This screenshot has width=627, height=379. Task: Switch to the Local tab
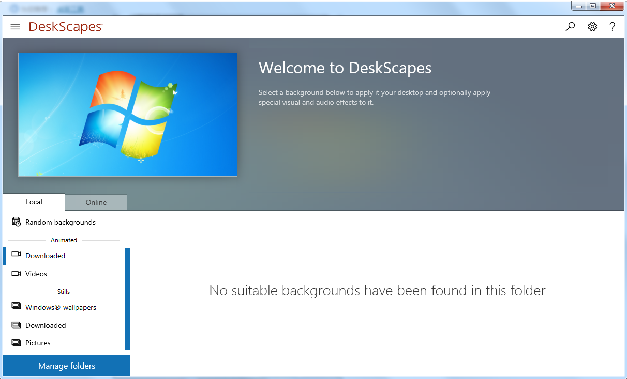click(34, 202)
